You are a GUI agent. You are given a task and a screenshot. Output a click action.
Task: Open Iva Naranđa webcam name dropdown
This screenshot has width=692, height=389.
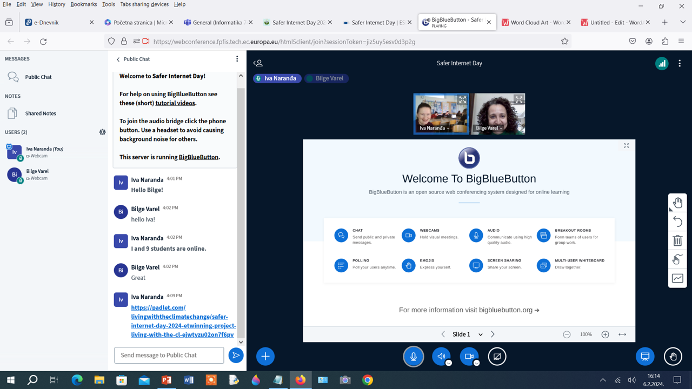pos(435,128)
